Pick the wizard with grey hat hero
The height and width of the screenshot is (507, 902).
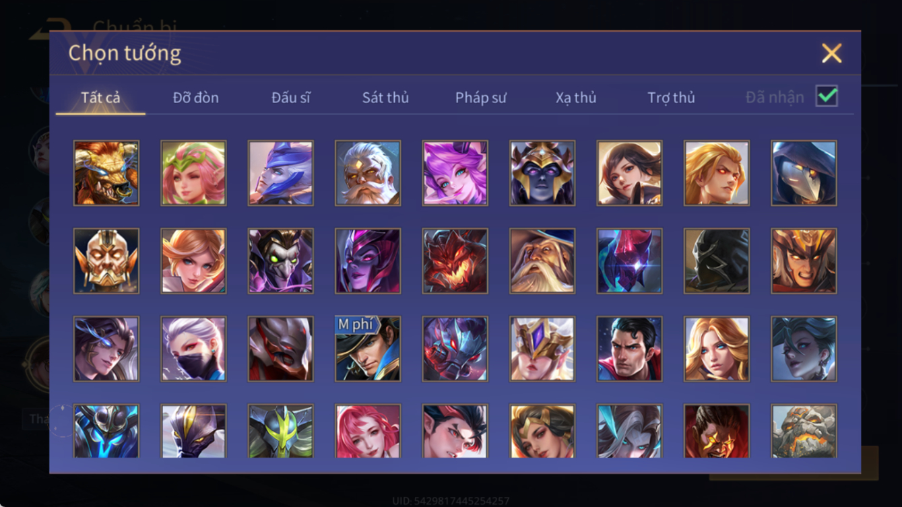click(542, 261)
